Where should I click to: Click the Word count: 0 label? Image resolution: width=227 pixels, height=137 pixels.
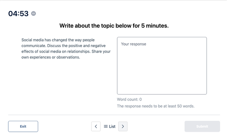[129, 99]
